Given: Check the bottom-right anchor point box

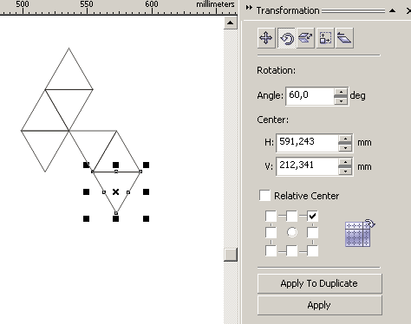Looking at the screenshot, I should (312, 250).
